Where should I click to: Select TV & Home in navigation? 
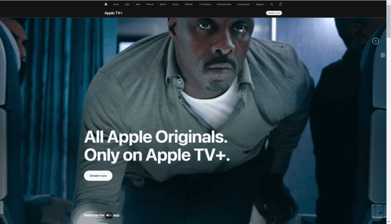click(205, 4)
